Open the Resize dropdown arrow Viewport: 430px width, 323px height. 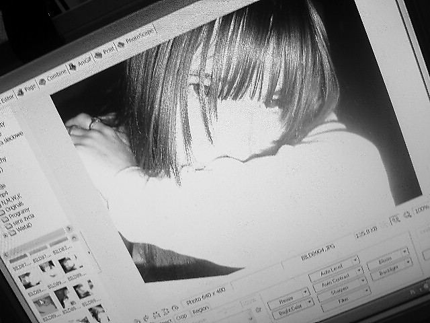tap(304, 292)
